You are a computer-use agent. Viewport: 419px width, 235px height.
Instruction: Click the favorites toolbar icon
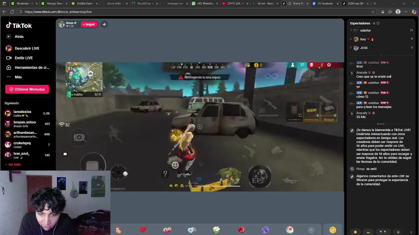coord(390,12)
